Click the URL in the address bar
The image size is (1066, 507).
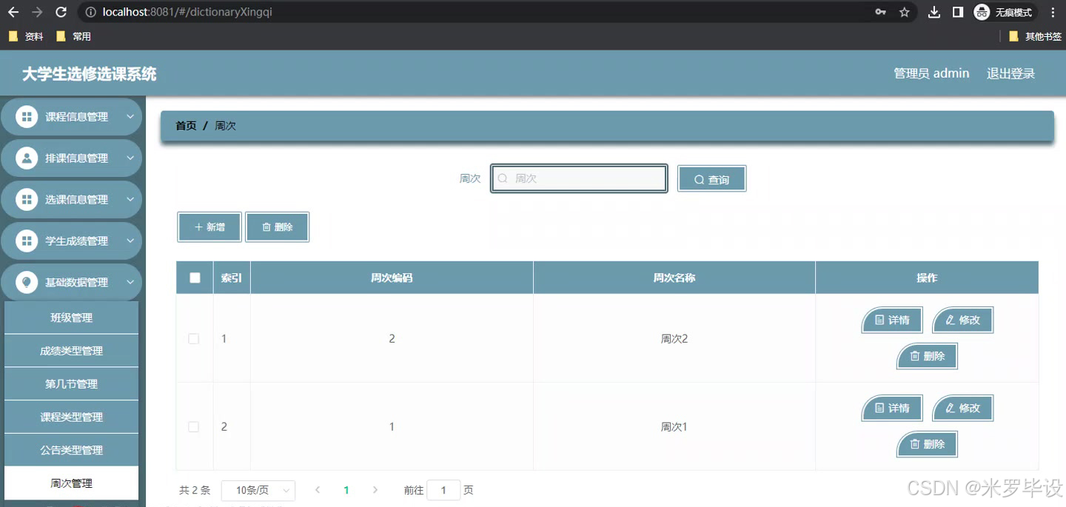coord(187,12)
